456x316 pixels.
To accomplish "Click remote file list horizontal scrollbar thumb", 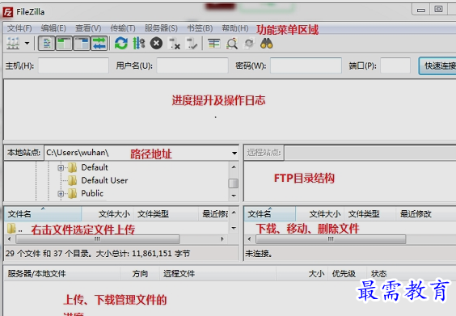I will pyautogui.click(x=331, y=239).
